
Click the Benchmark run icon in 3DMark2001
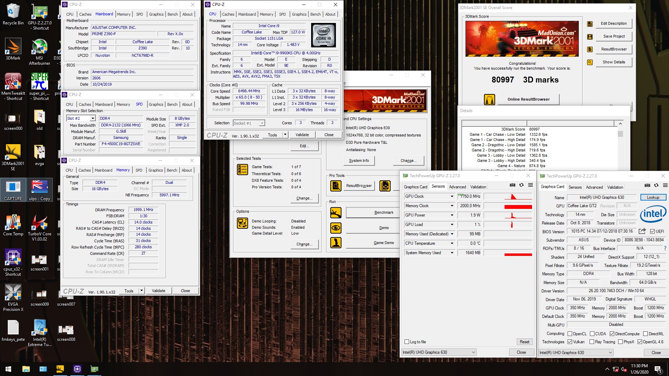tap(336, 212)
